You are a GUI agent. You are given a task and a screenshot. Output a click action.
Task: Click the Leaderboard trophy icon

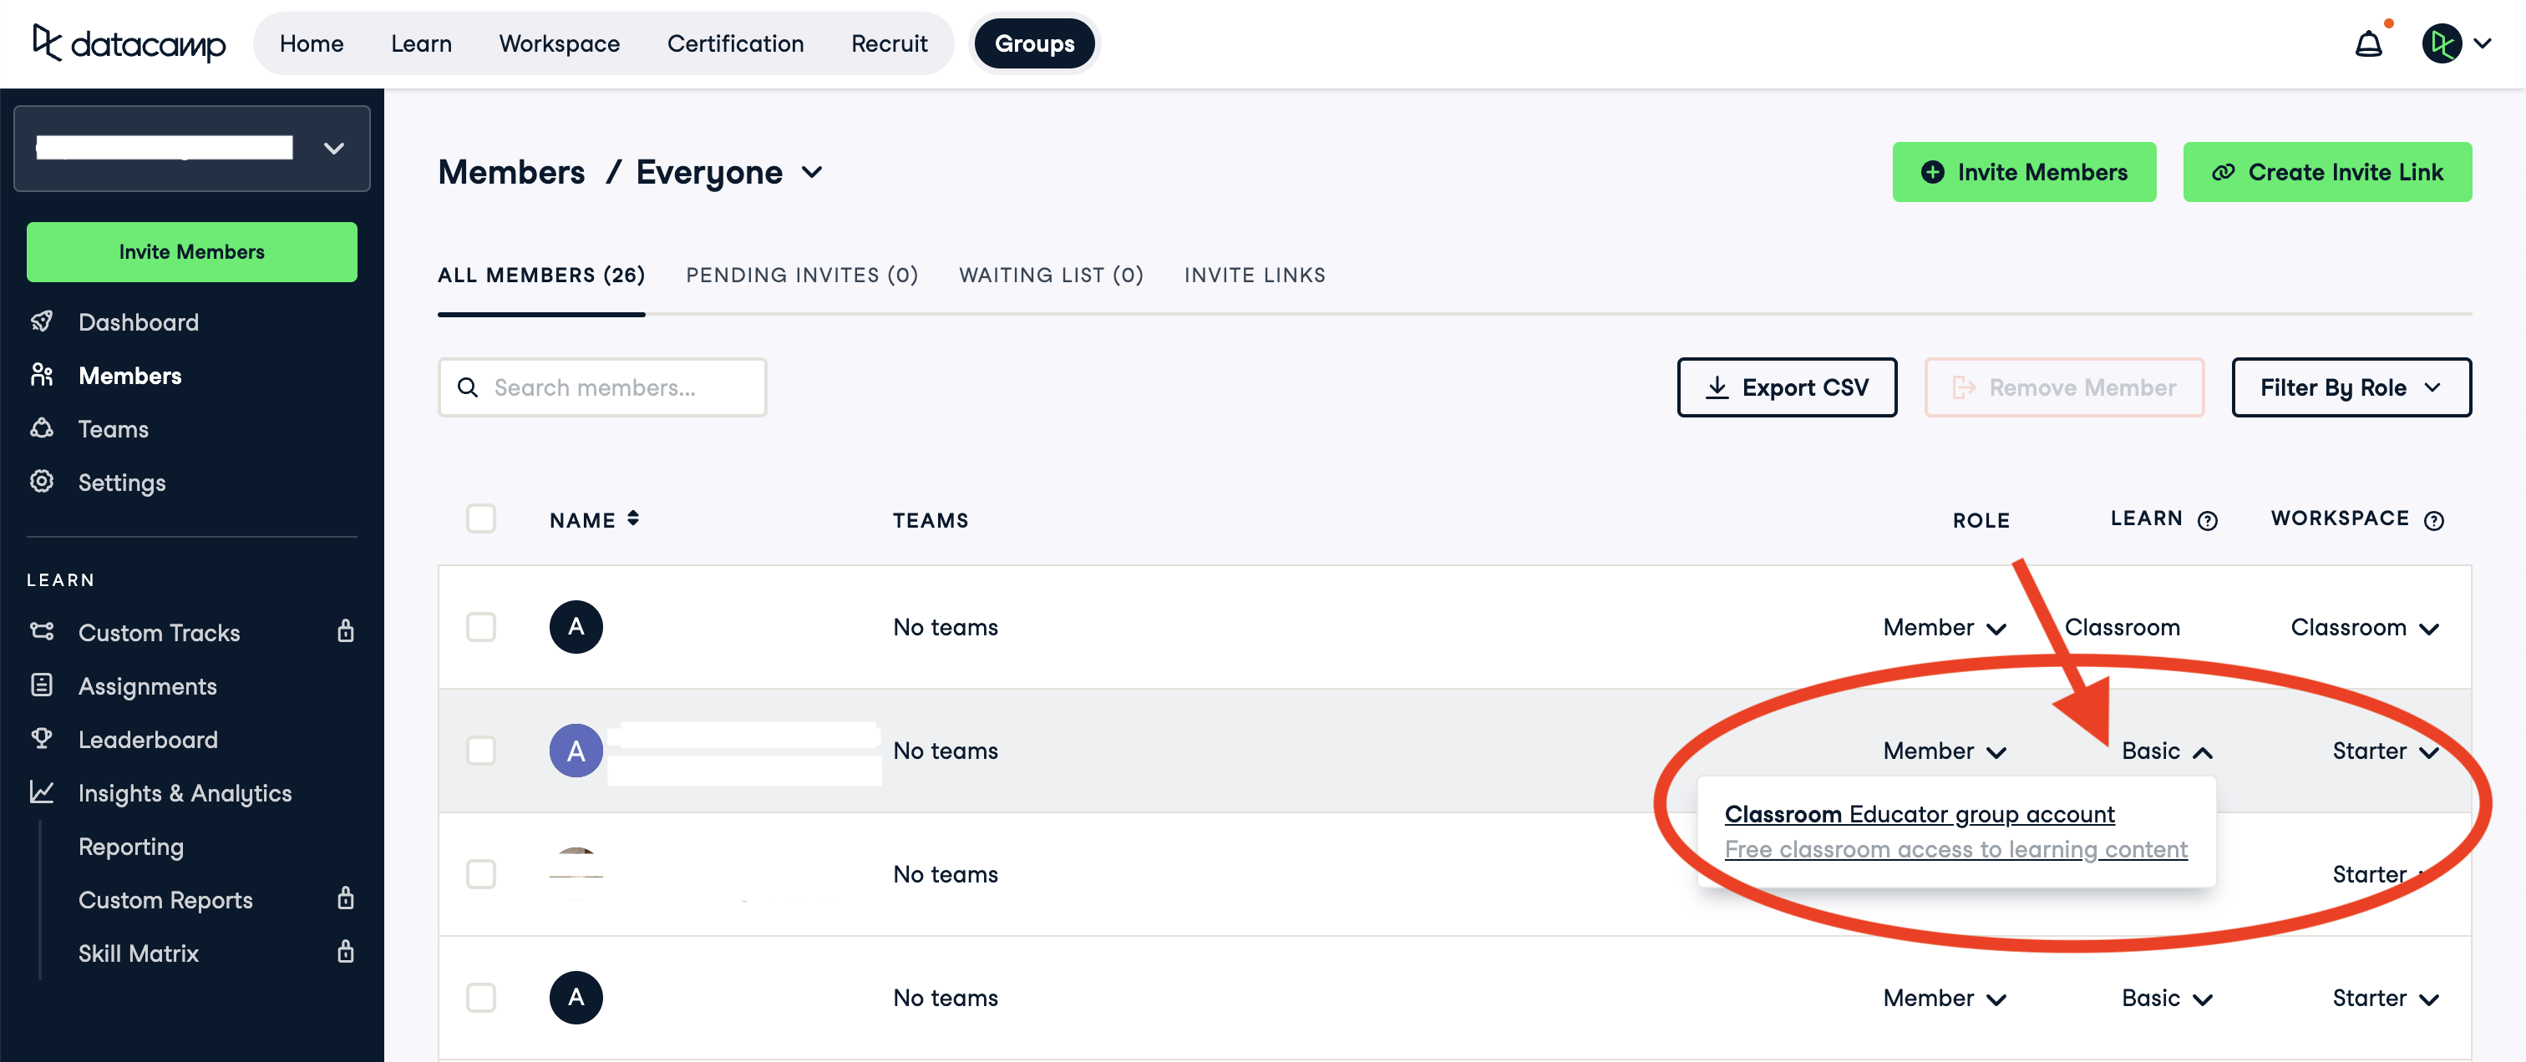(x=42, y=739)
